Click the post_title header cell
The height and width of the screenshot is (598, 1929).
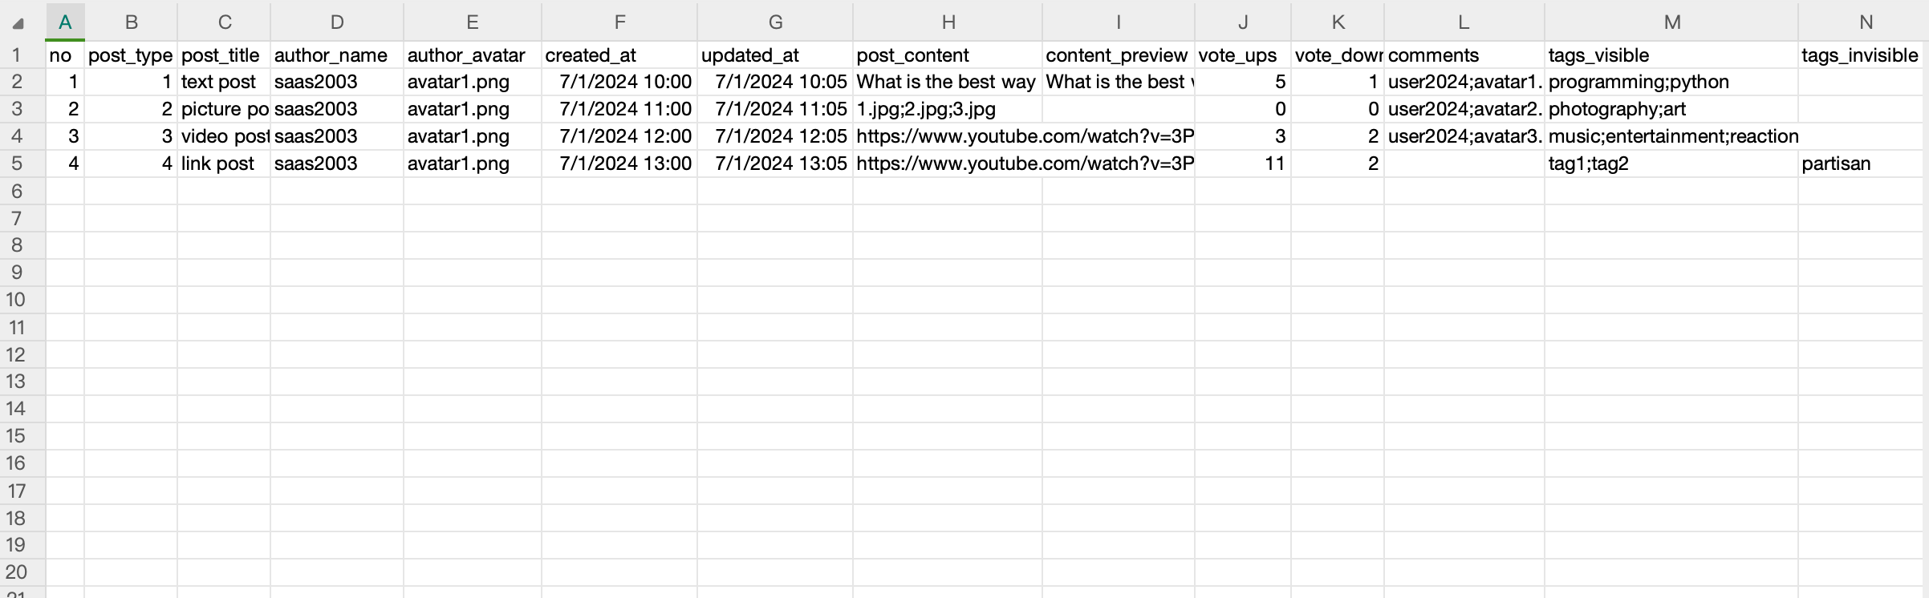point(223,55)
